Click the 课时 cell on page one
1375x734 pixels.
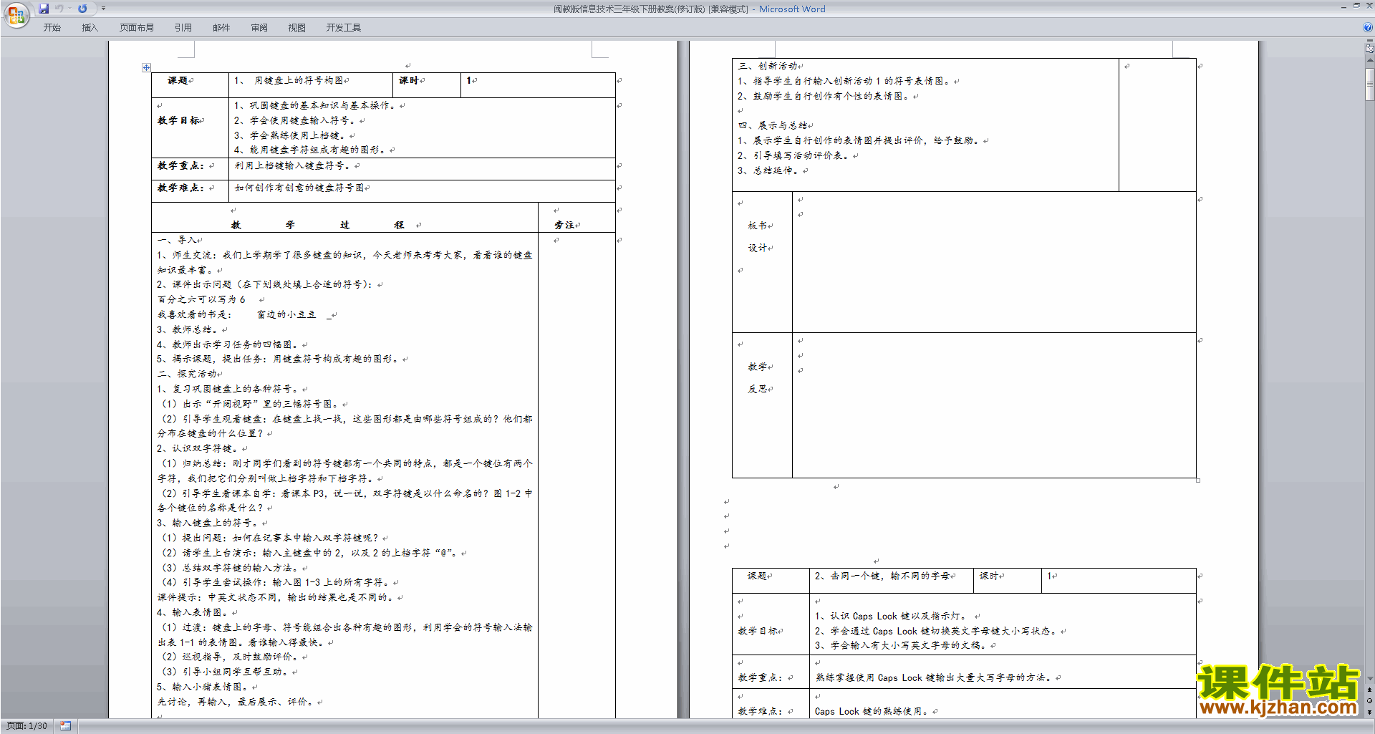[427, 84]
